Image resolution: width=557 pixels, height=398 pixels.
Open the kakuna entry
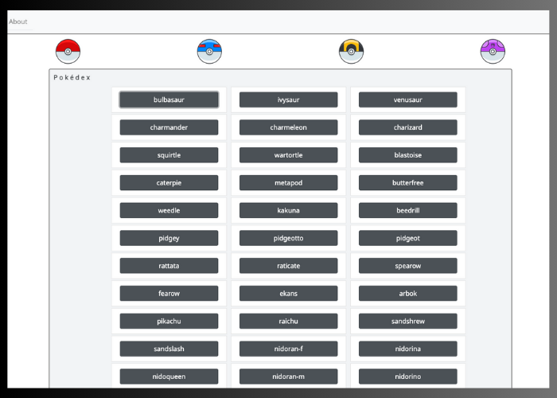click(x=288, y=211)
